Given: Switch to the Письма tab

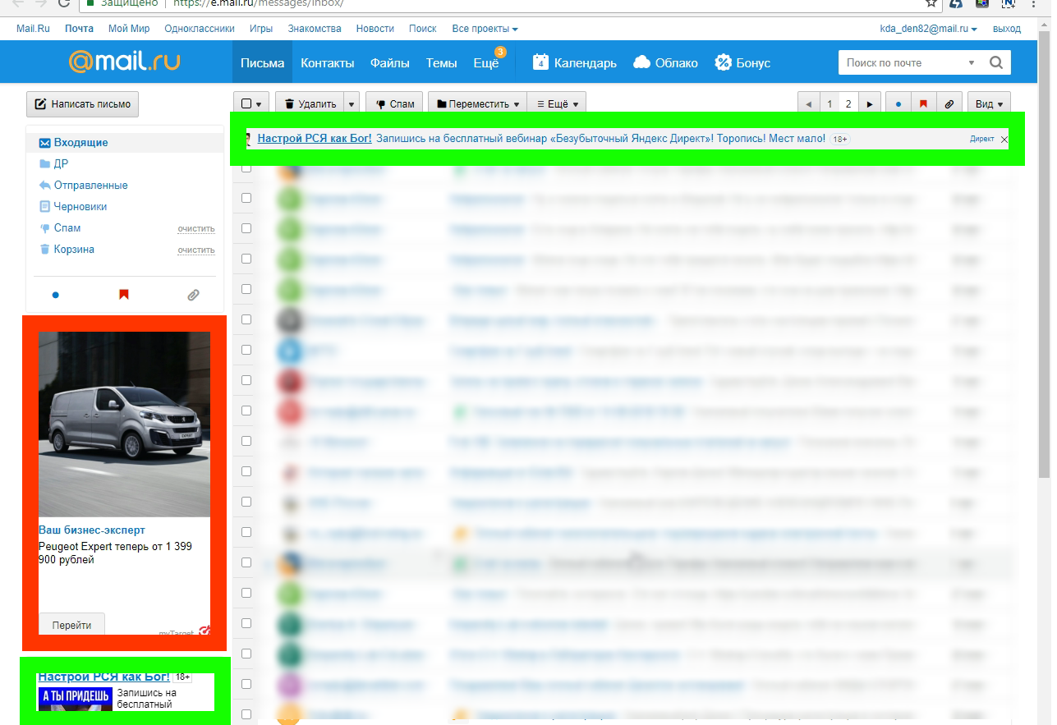Looking at the screenshot, I should click(263, 63).
